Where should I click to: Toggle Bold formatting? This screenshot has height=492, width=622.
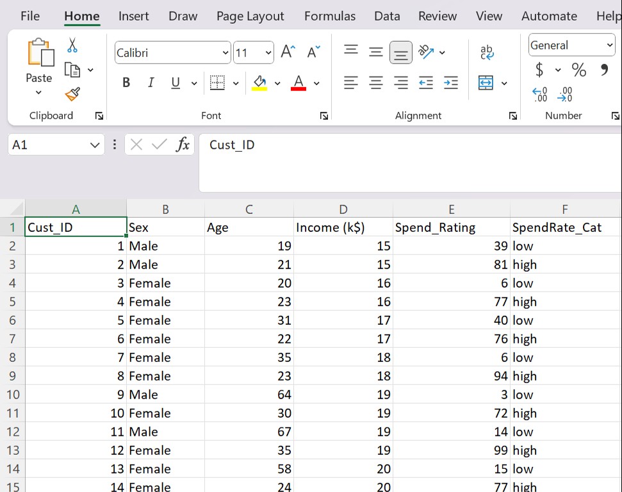(x=126, y=83)
